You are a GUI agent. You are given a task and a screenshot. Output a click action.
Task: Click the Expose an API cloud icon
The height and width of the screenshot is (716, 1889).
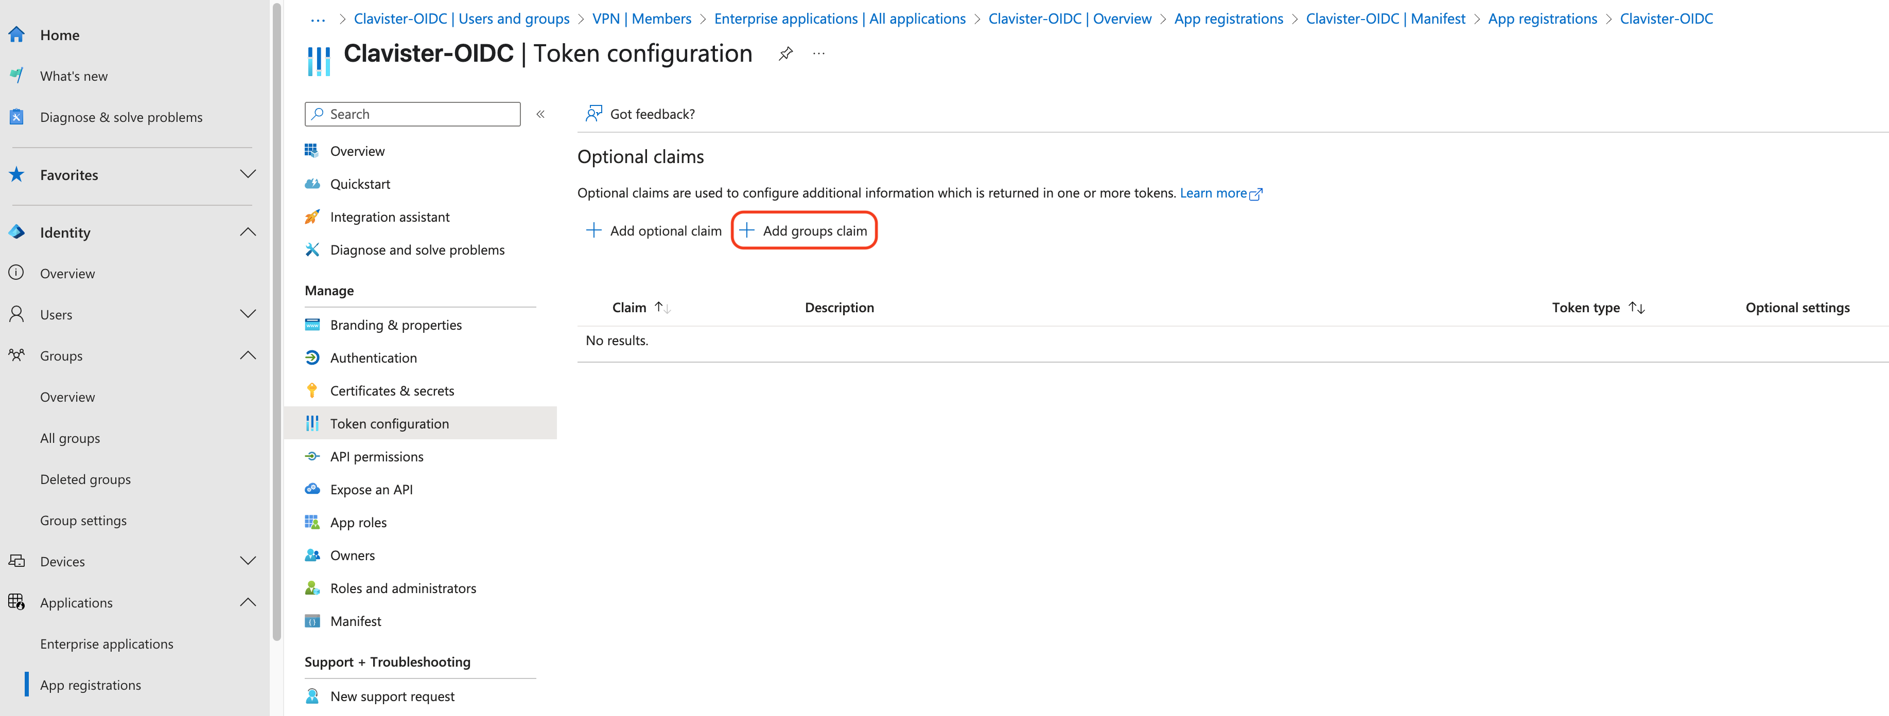click(312, 489)
